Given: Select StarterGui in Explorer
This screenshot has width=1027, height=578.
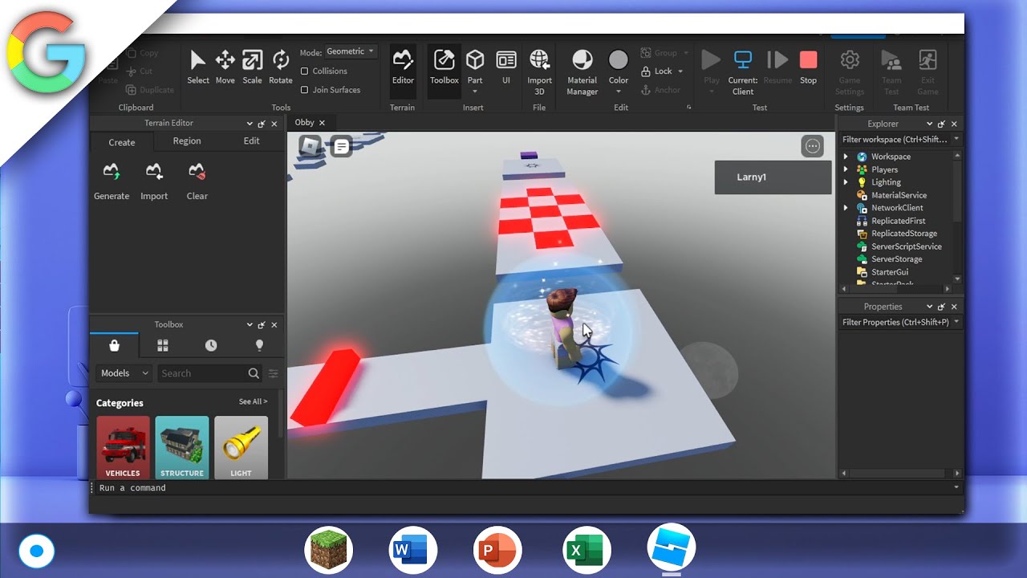Looking at the screenshot, I should (x=890, y=272).
